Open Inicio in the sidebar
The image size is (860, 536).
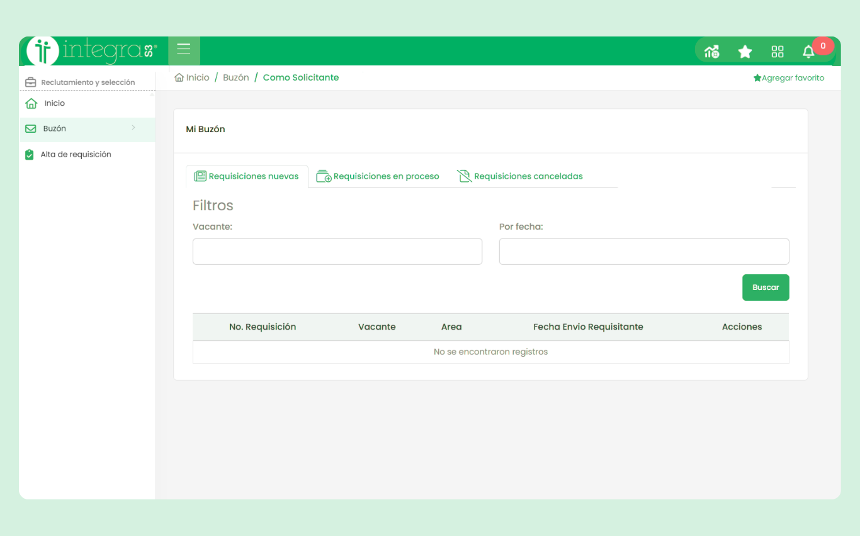click(x=55, y=103)
